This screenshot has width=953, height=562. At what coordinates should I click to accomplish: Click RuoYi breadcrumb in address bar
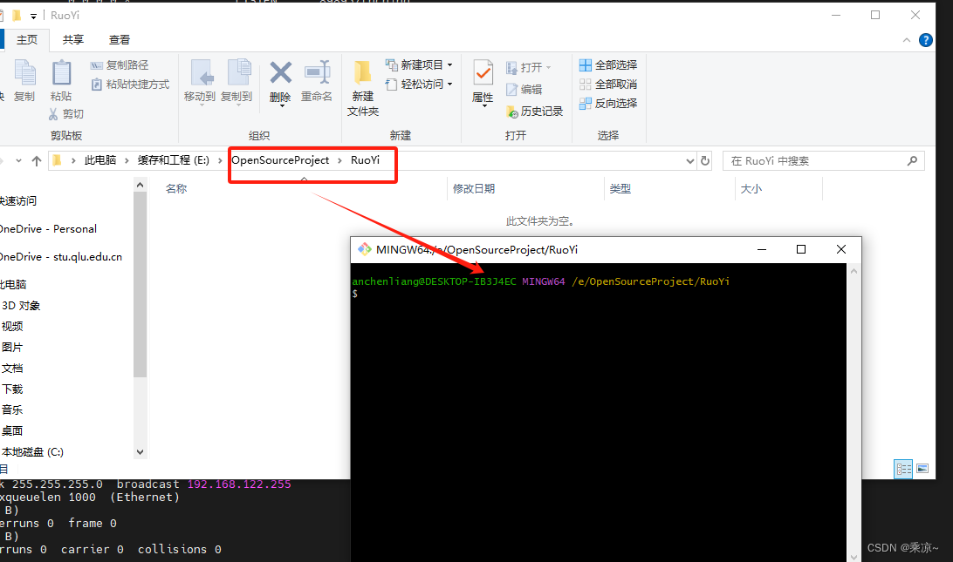[x=366, y=160]
